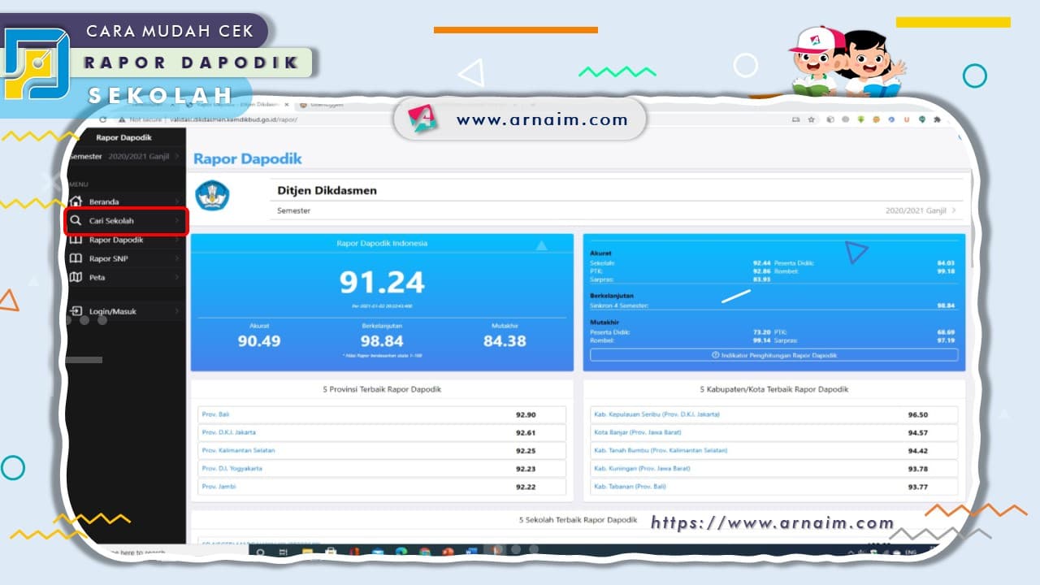Close the Ditjen Dikdasmen browser tab
The image size is (1040, 585).
[286, 105]
